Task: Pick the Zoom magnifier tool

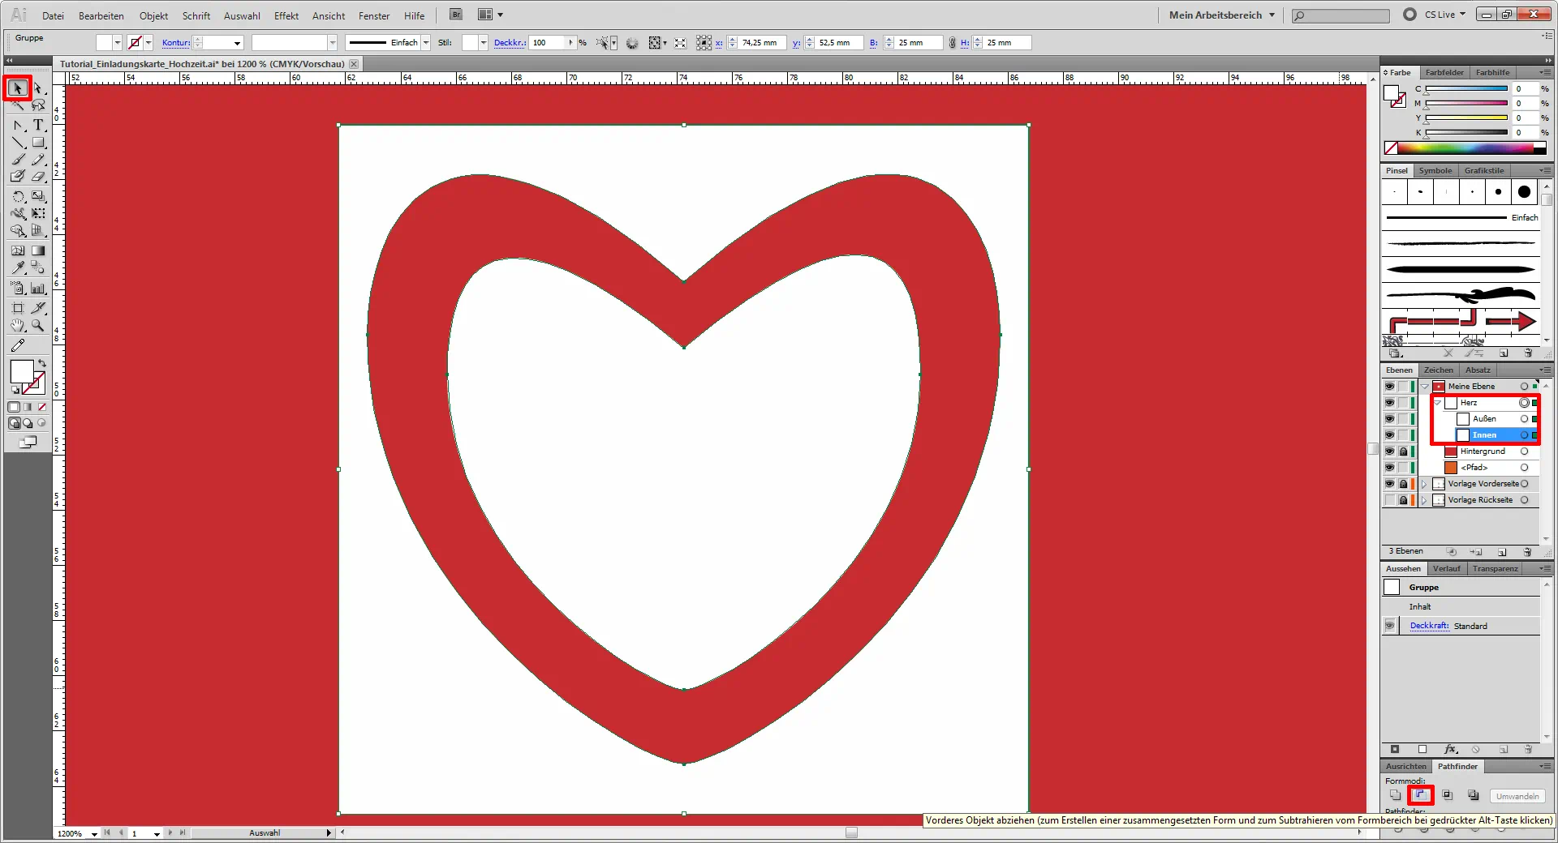Action: [38, 326]
